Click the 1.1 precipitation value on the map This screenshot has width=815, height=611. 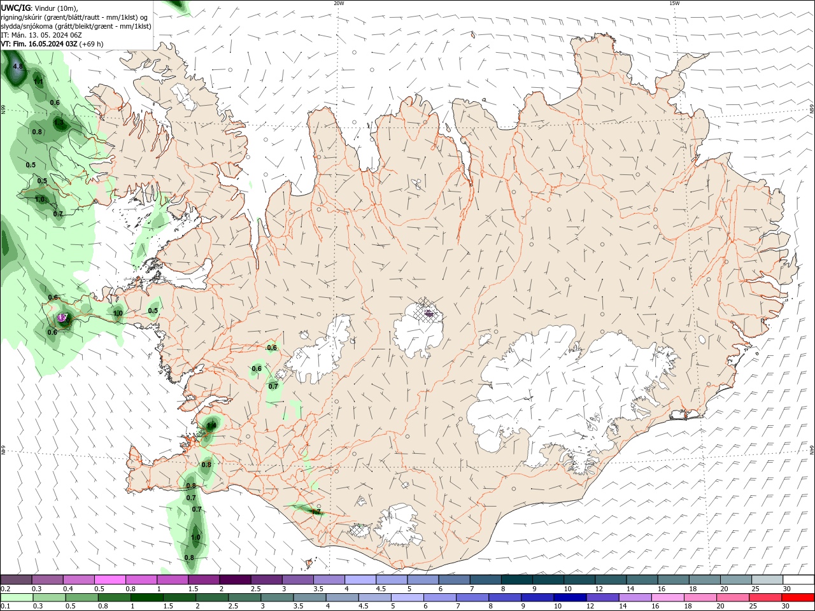click(38, 81)
